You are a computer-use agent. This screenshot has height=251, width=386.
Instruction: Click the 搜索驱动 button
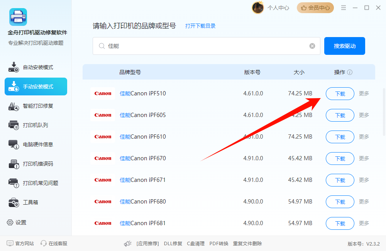[345, 46]
